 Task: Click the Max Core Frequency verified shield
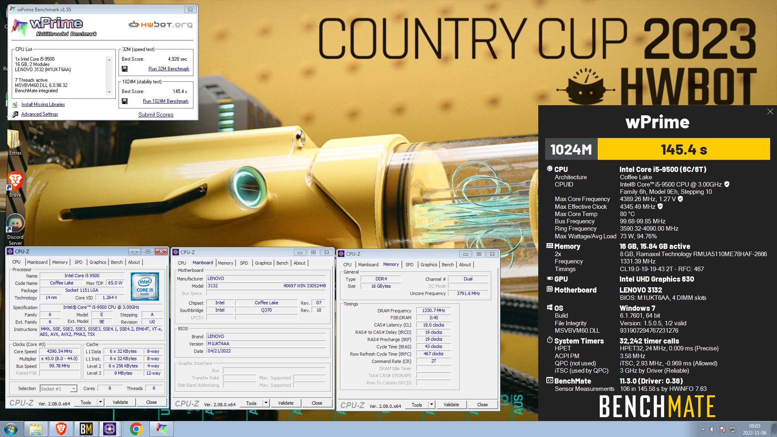point(680,199)
